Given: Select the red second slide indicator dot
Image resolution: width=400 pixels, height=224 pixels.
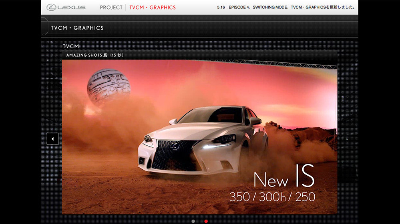Looking at the screenshot, I should point(206,221).
